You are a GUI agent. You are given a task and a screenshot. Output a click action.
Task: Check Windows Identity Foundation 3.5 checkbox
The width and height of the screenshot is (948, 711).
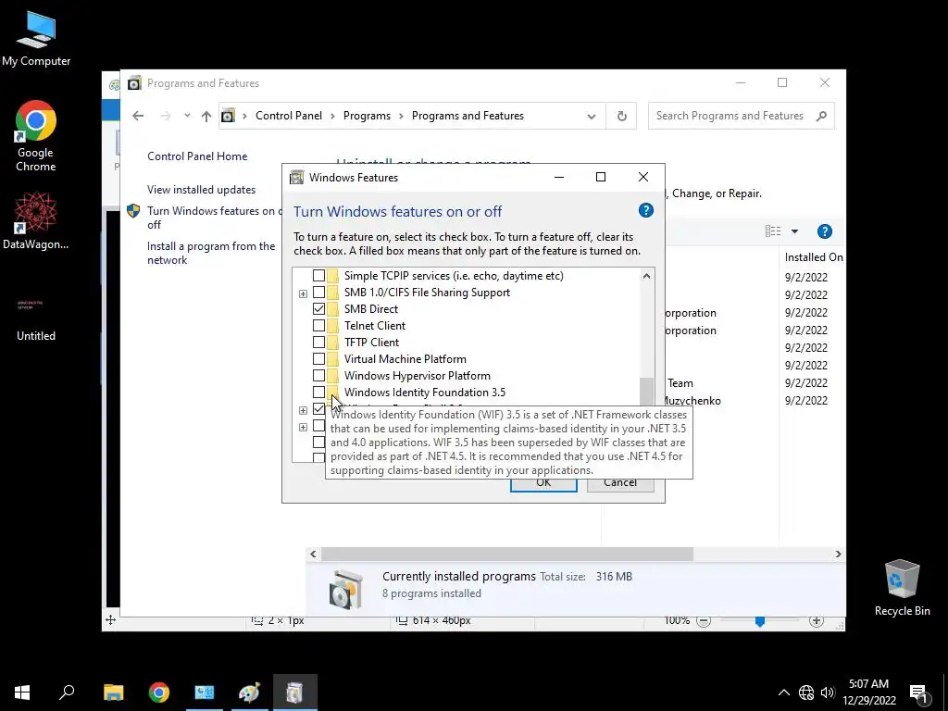pos(318,393)
